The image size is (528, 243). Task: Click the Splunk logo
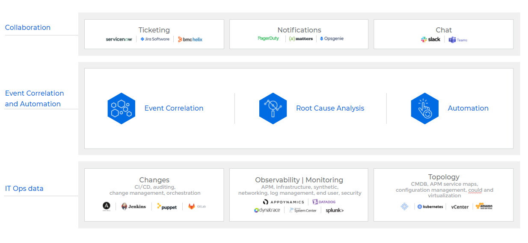tap(335, 210)
